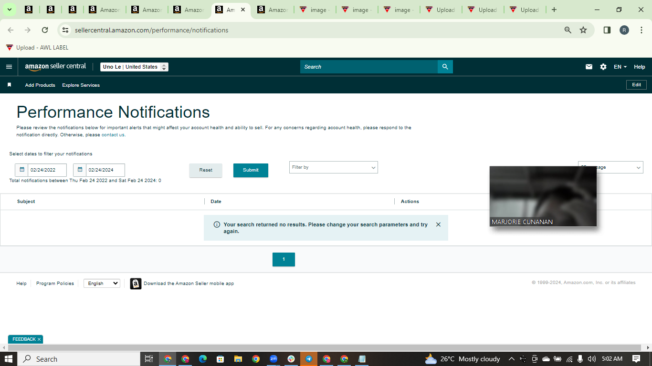This screenshot has height=366, width=652.
Task: Open Microsoft Edge from the taskbar
Action: (203, 359)
